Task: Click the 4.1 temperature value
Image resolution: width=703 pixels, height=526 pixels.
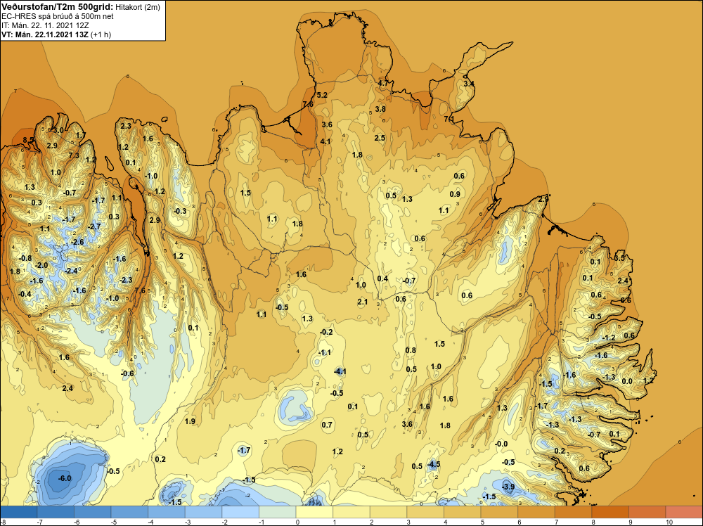Action: (x=325, y=141)
